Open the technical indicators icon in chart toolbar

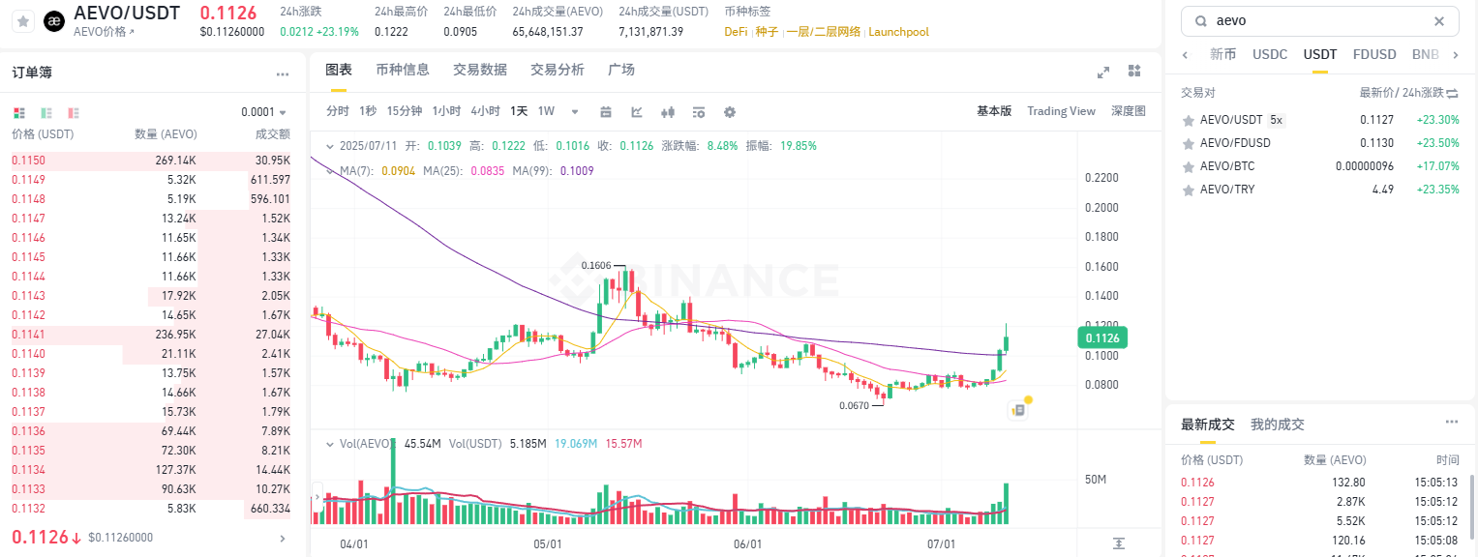coord(637,111)
